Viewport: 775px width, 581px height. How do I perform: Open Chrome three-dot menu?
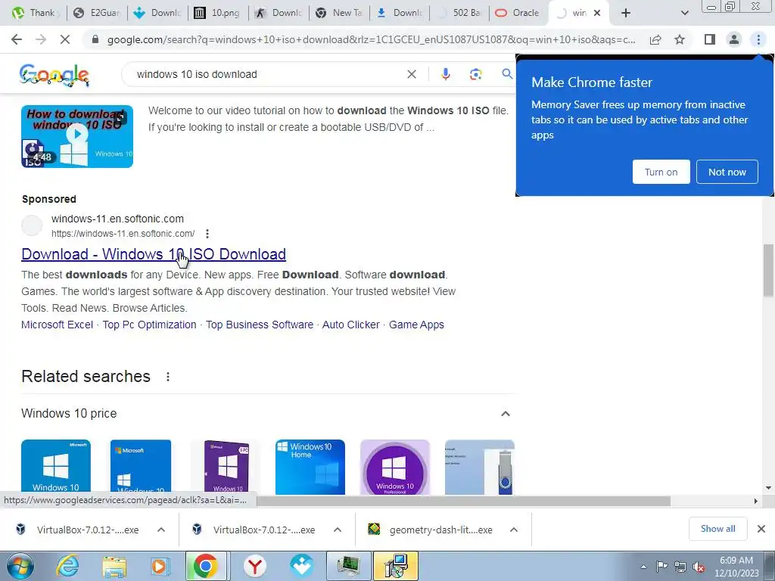[x=758, y=39]
